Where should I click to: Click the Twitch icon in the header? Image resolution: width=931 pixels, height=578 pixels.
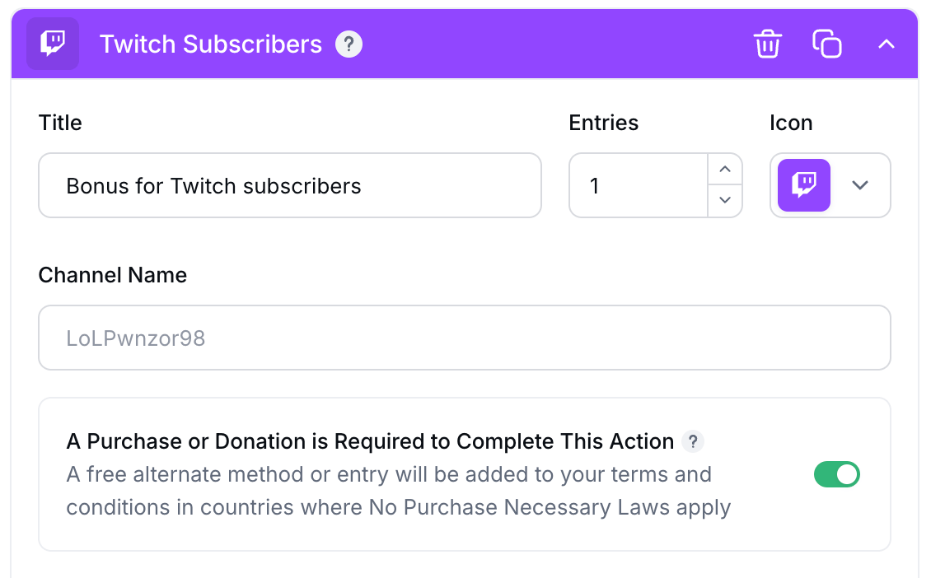52,44
